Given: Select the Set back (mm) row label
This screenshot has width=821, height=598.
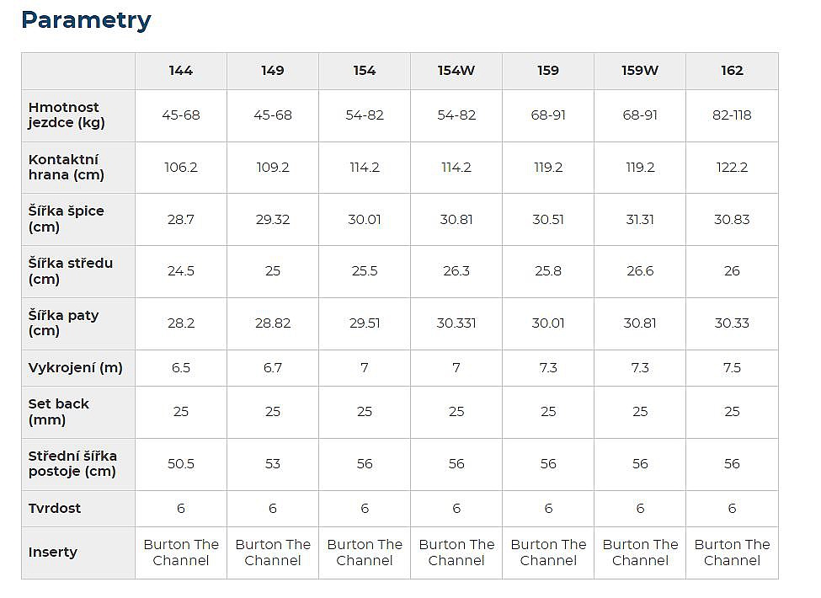Looking at the screenshot, I should [59, 412].
